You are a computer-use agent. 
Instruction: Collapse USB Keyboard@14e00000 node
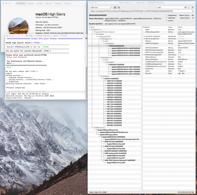tap(104, 153)
